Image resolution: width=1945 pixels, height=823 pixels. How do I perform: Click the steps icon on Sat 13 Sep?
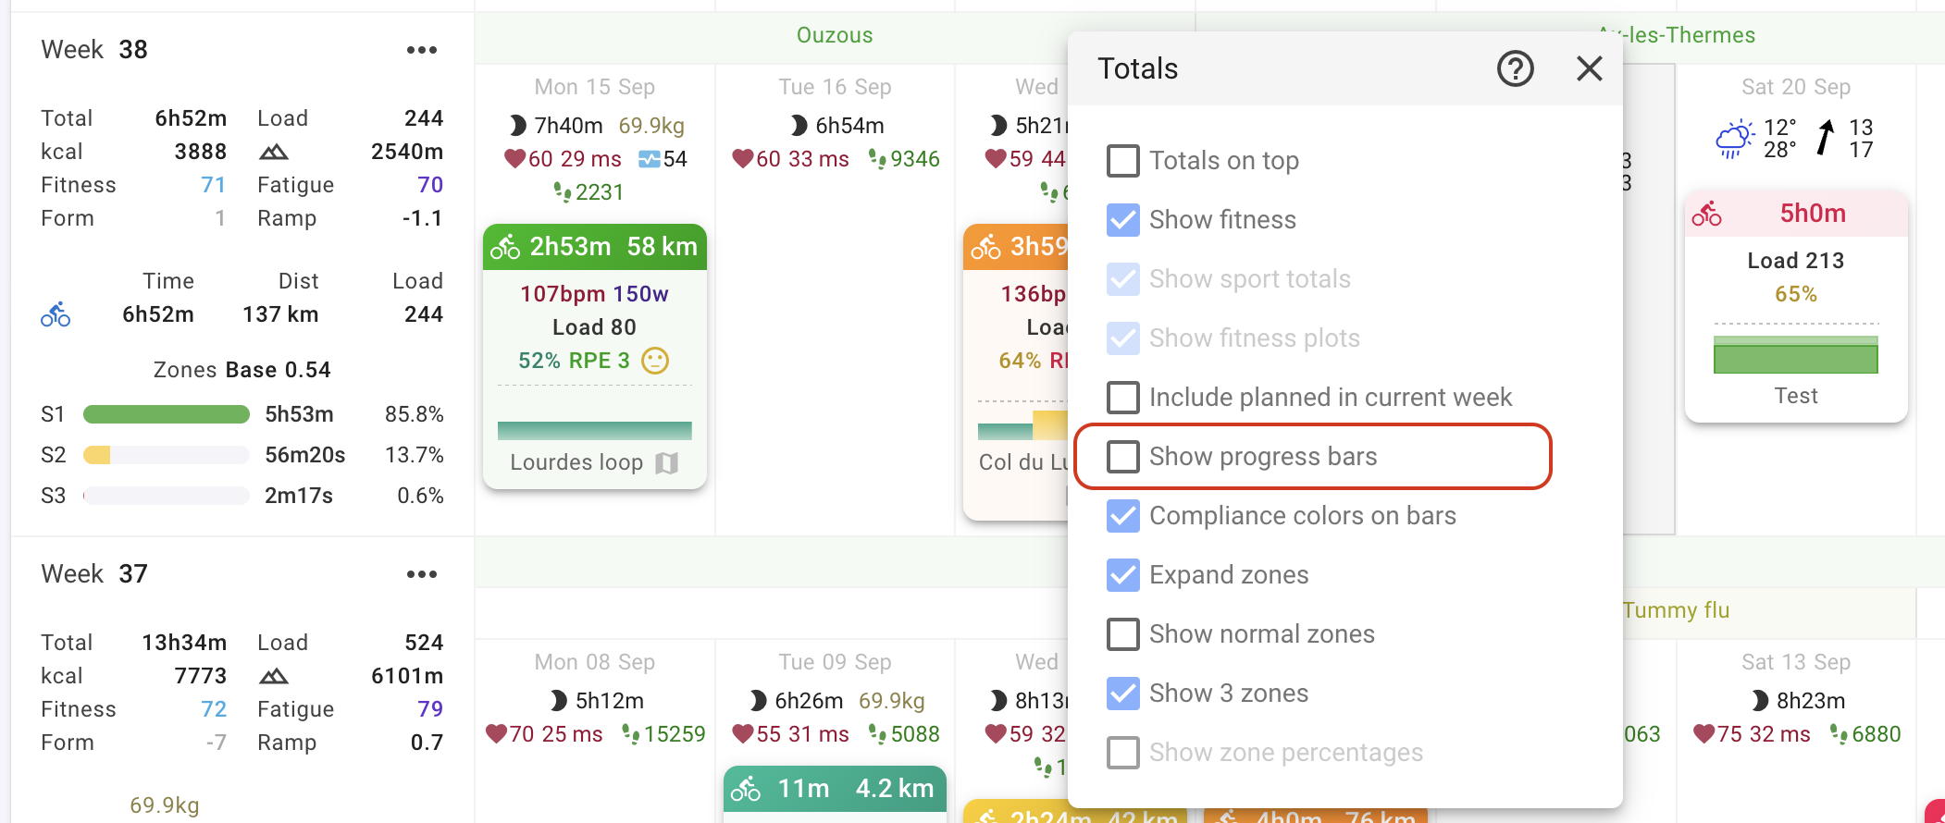[x=1839, y=734]
